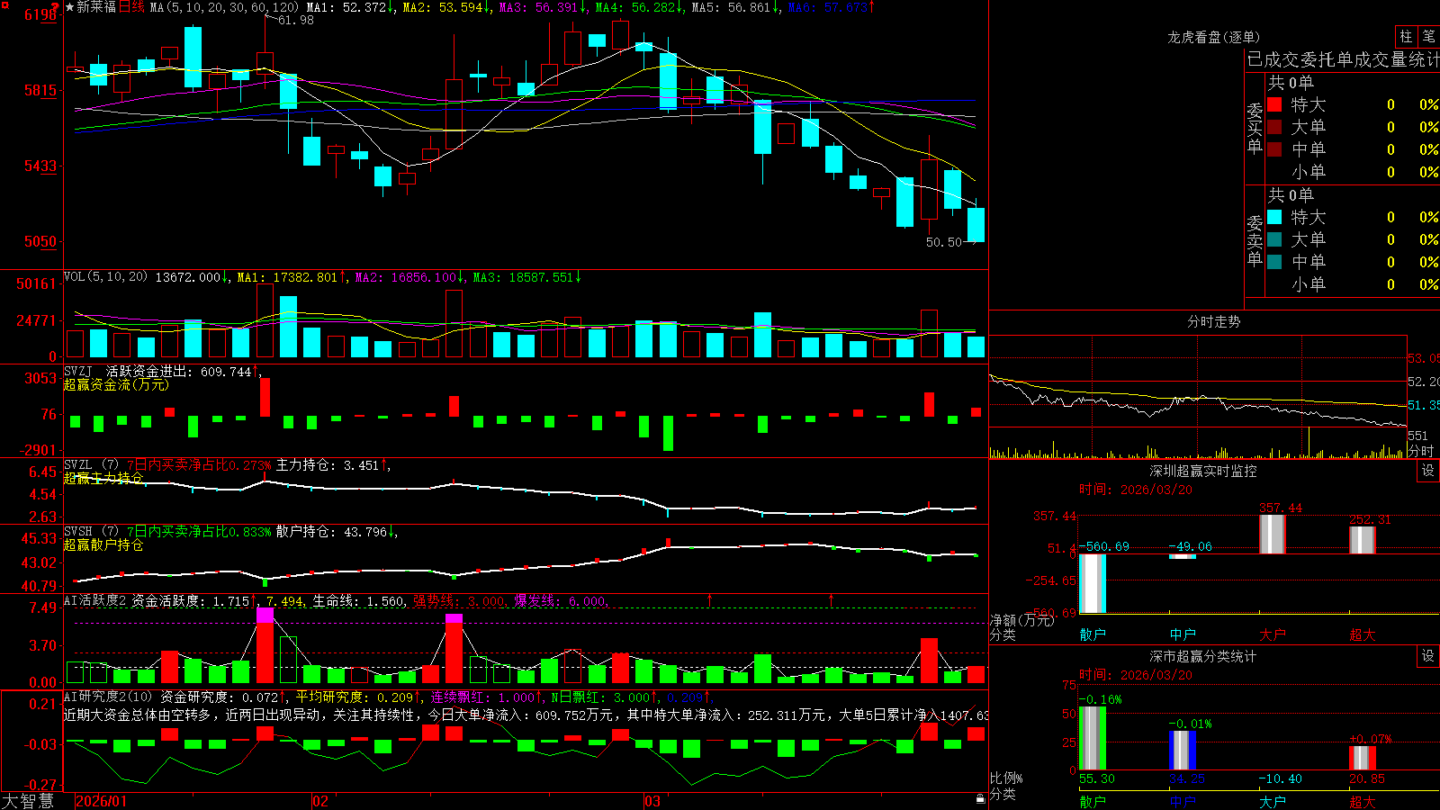
Task: Click 强势线: 3.000 text
Action: pos(459,600)
